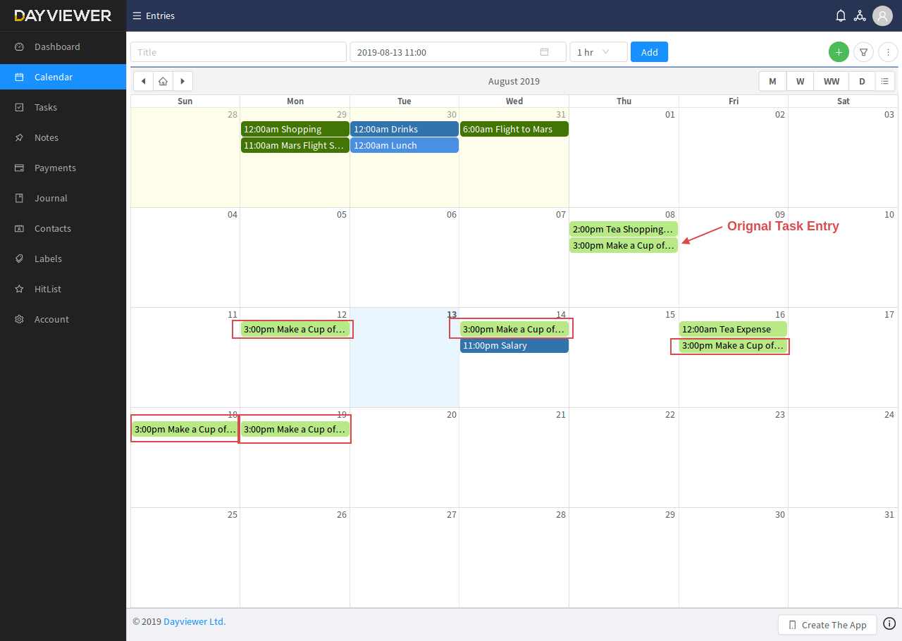Click the blue Add button
Viewport: 902px width, 641px height.
pyautogui.click(x=649, y=52)
